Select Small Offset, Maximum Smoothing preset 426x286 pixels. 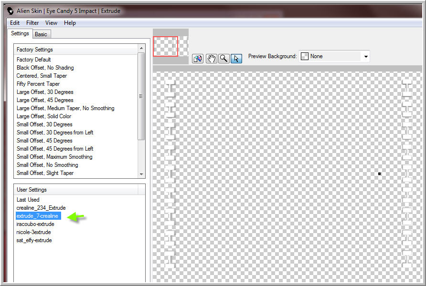point(54,157)
